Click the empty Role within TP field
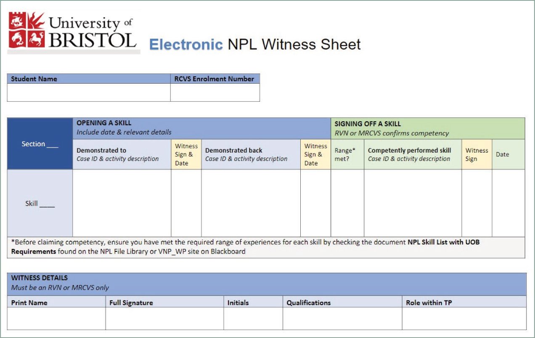The width and height of the screenshot is (535, 338). (x=464, y=319)
